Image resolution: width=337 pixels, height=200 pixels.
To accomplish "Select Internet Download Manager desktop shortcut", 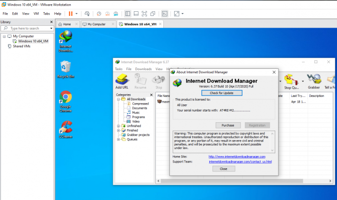I will [66, 41].
